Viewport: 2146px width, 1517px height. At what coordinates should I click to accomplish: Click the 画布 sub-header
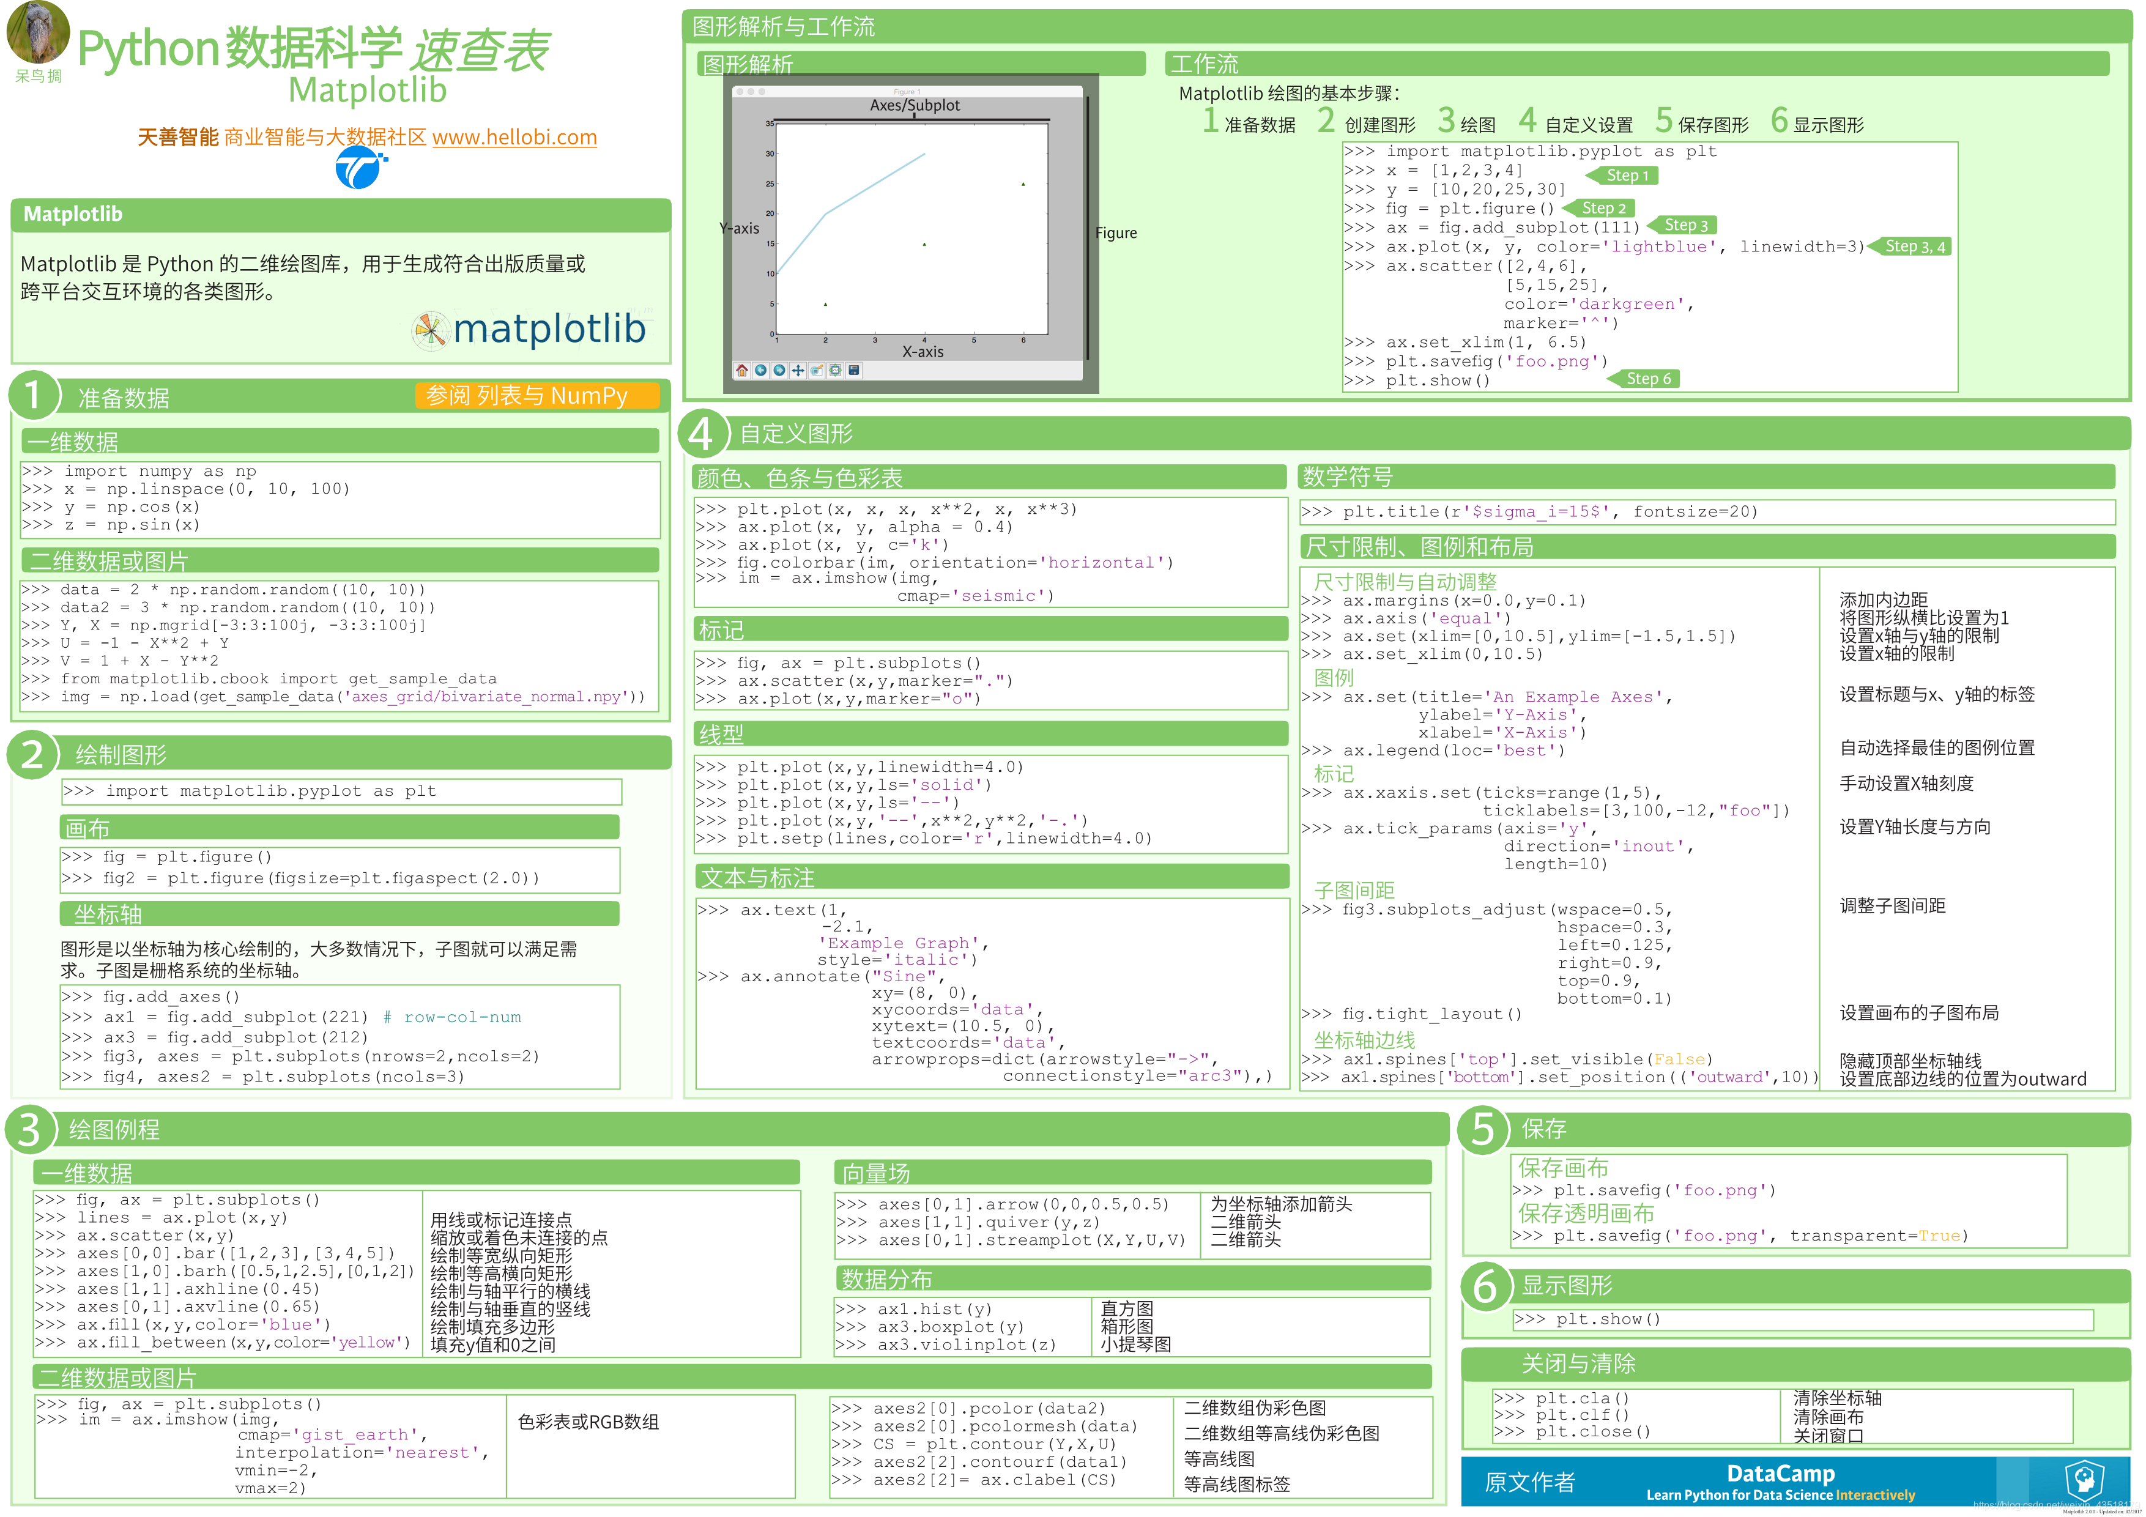340,828
